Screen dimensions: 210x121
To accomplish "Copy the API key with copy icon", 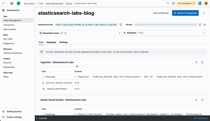I will click(200, 25).
